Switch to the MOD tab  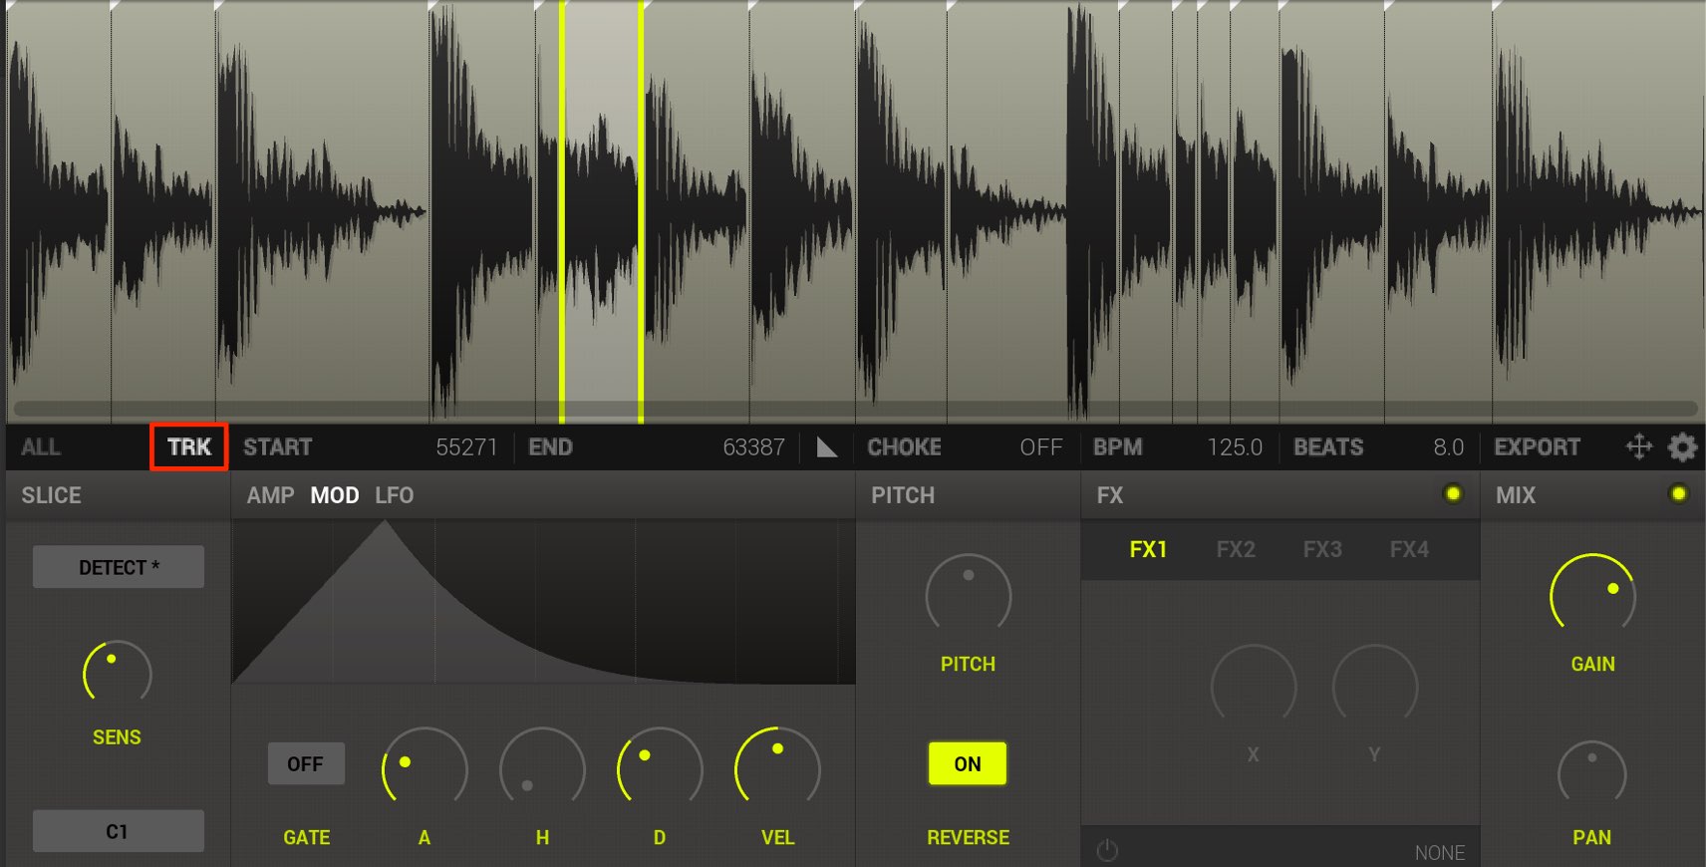point(335,495)
